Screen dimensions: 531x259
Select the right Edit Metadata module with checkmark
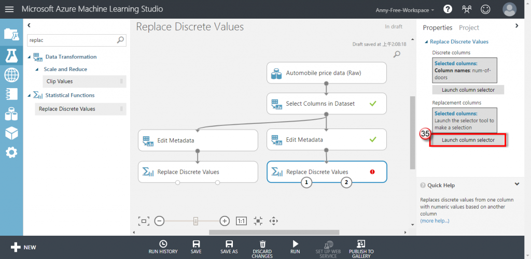327,139
